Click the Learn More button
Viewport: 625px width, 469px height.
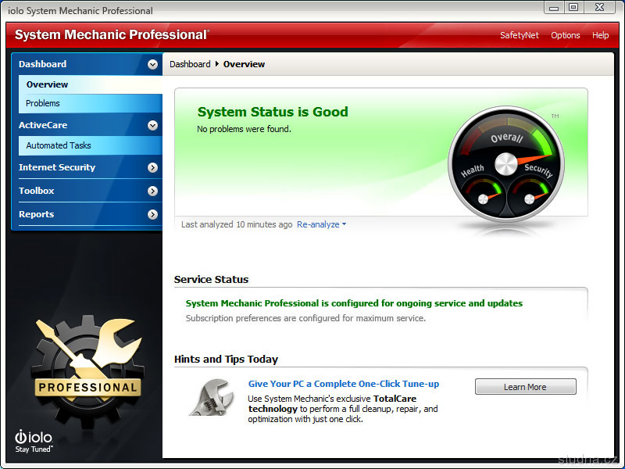525,387
